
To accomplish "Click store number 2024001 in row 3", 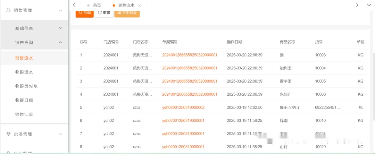I will tap(111, 81).
